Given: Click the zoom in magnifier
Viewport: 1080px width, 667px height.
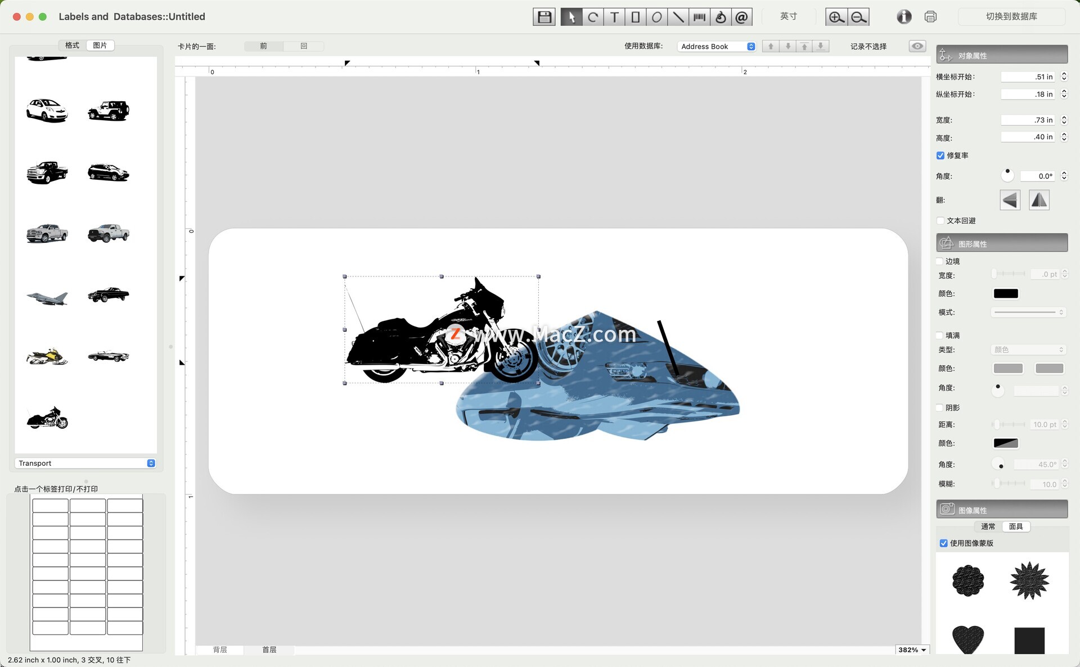Looking at the screenshot, I should coord(836,17).
